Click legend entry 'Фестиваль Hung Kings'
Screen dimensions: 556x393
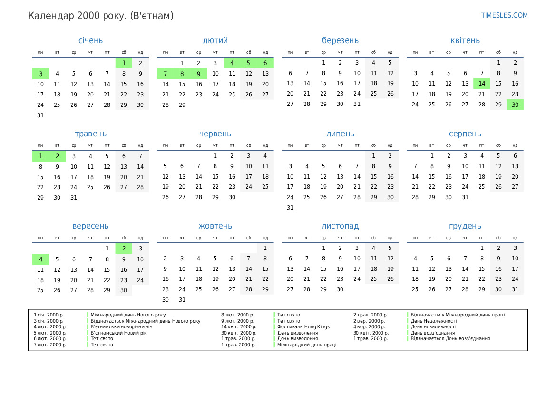(x=303, y=327)
